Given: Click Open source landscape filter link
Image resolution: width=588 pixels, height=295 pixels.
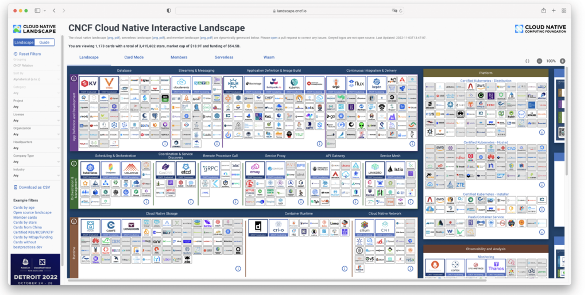Looking at the screenshot, I should pos(32,212).
